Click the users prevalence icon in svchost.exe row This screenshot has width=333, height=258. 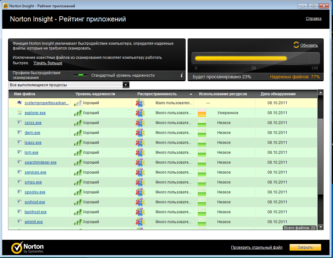pos(140,202)
